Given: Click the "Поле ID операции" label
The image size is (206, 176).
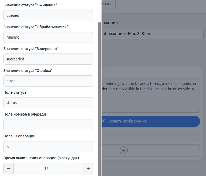Looking at the screenshot, I should pyautogui.click(x=19, y=136).
